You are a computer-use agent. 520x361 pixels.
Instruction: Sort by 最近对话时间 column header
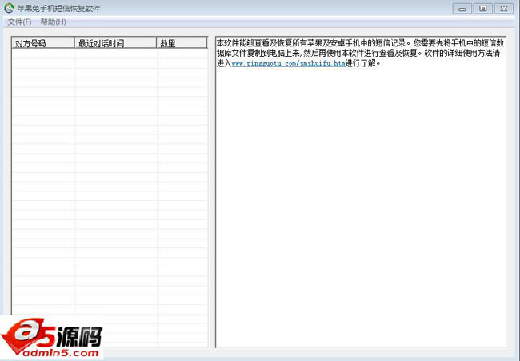[x=115, y=43]
